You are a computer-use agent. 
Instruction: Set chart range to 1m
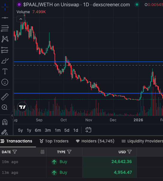pos(58,130)
